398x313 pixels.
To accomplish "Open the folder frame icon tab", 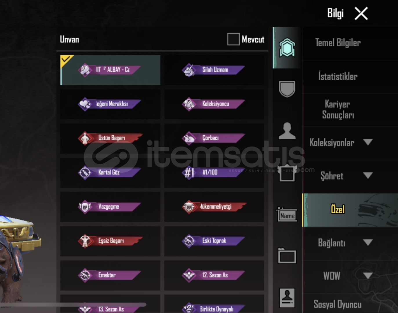I will [x=287, y=256].
